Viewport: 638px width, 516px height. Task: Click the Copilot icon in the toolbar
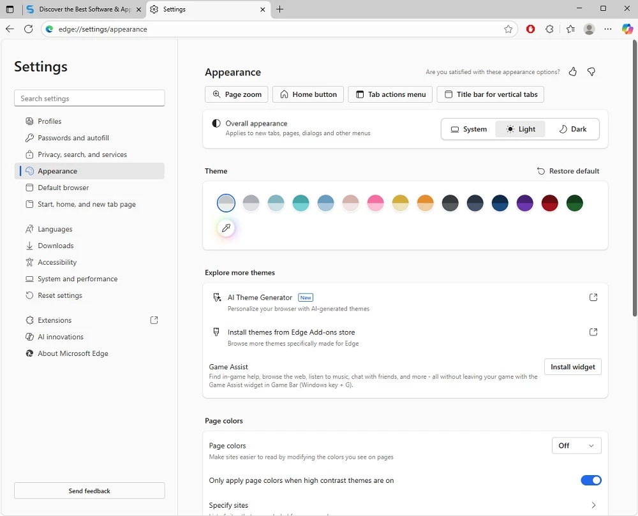[x=627, y=29]
